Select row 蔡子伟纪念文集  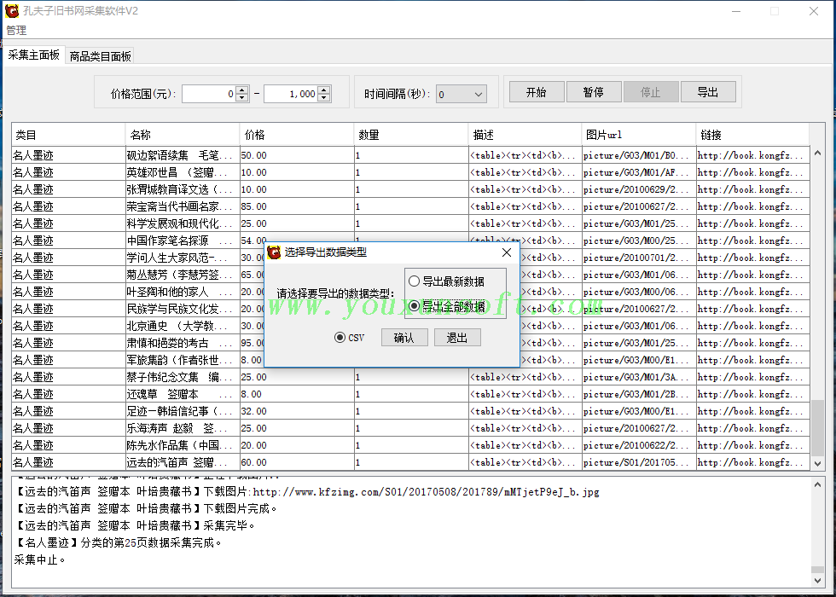coord(410,377)
